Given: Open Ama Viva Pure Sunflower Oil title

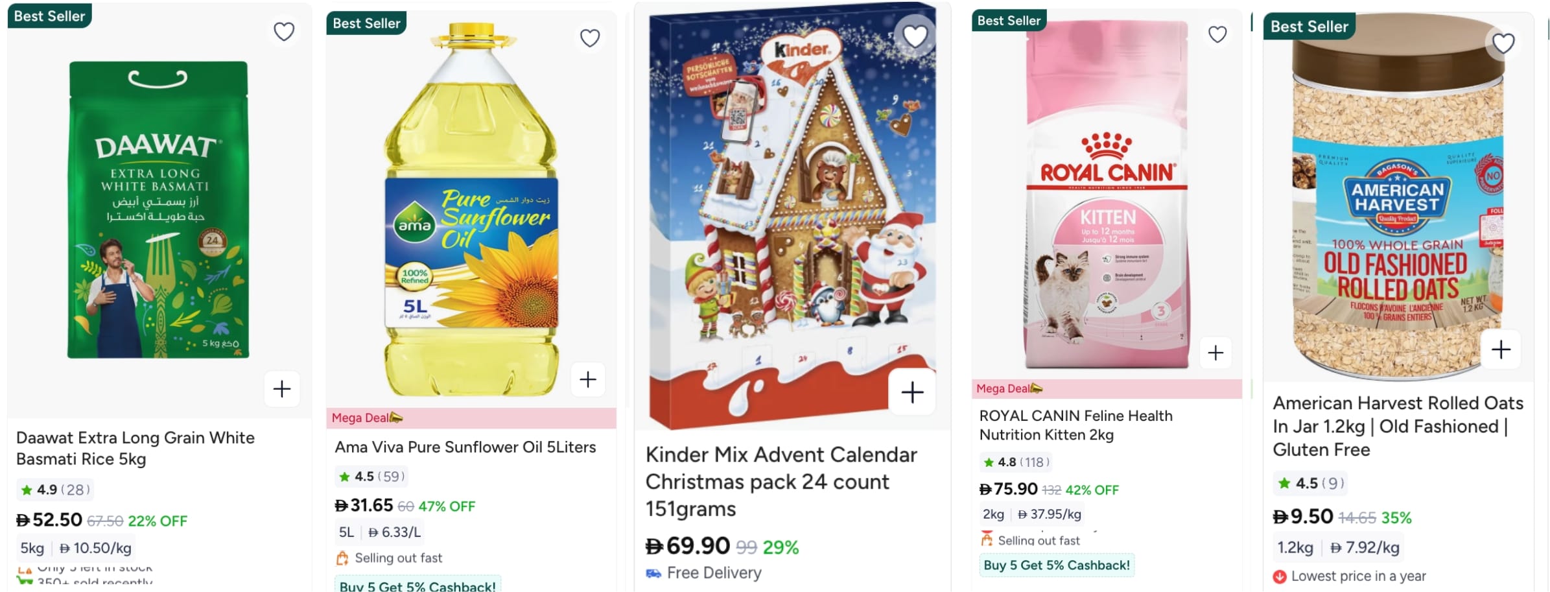Looking at the screenshot, I should coord(465,447).
